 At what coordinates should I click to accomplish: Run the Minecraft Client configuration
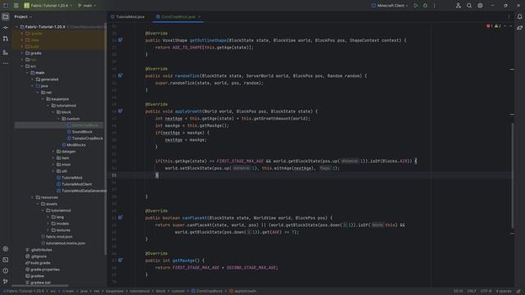[416, 6]
